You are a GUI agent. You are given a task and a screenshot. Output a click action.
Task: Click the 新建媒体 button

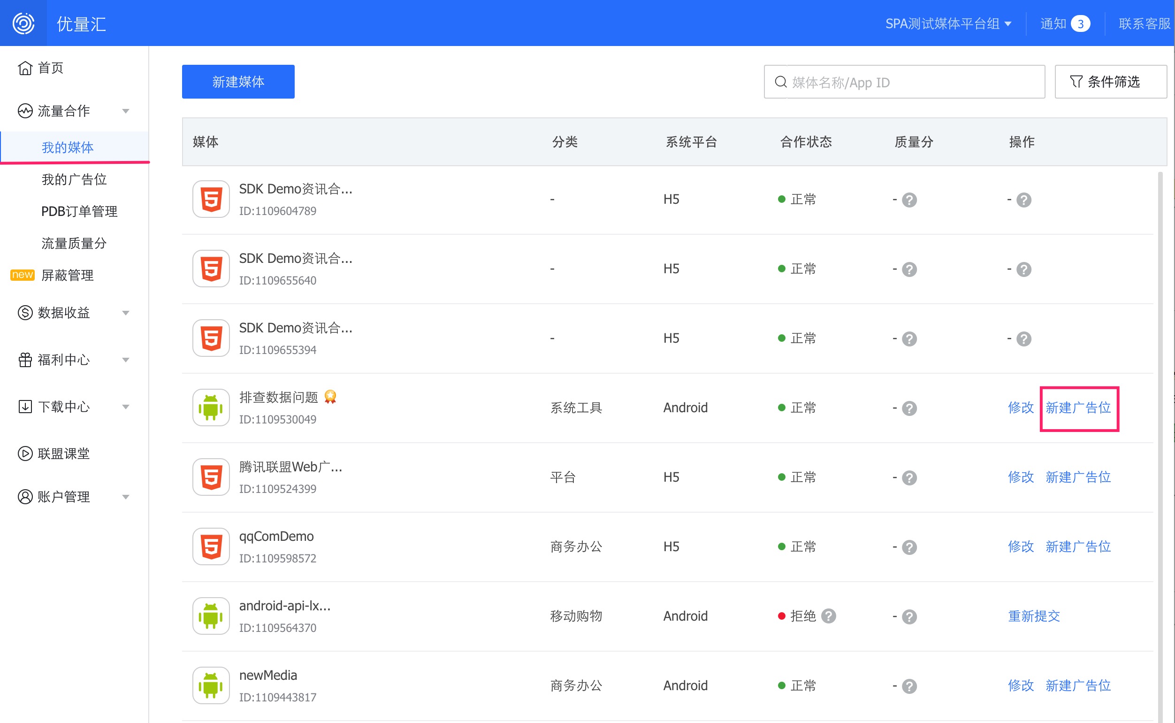(x=238, y=82)
